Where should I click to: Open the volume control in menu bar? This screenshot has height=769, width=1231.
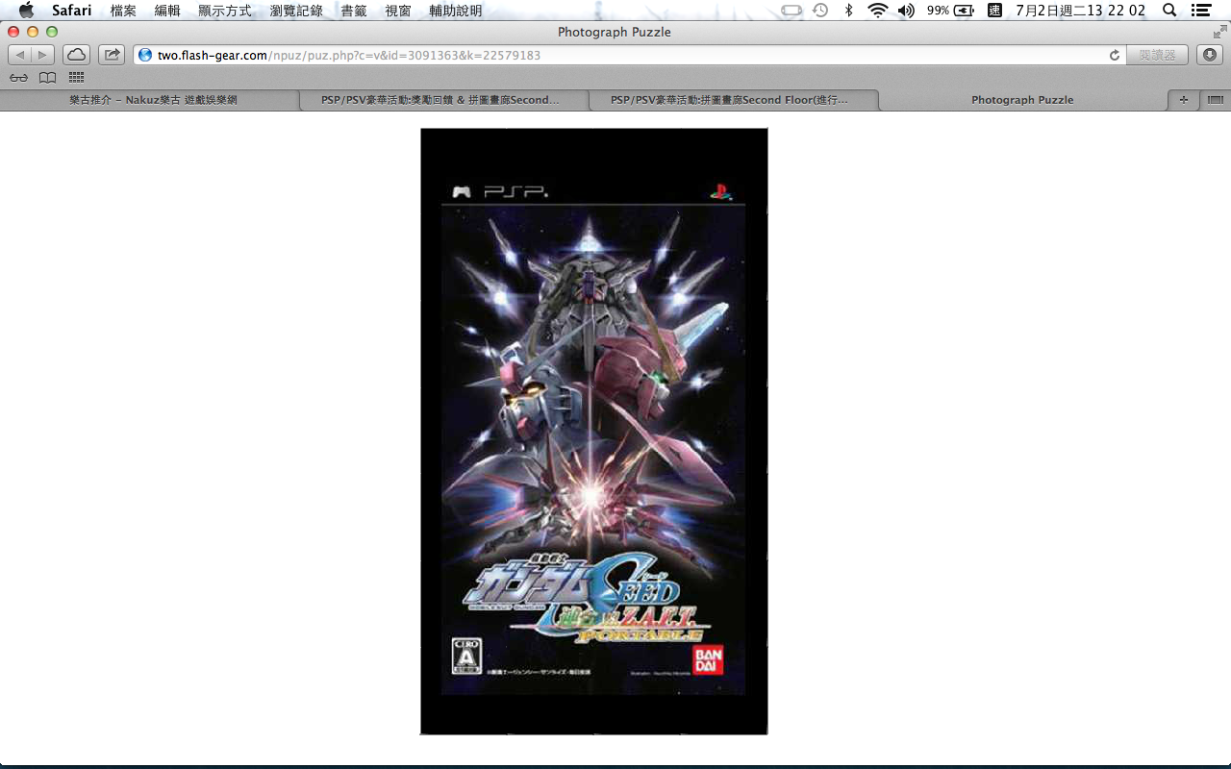(x=906, y=11)
